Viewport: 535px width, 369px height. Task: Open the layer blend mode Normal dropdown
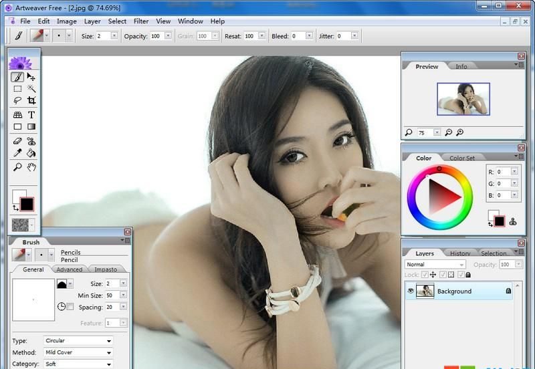(435, 264)
